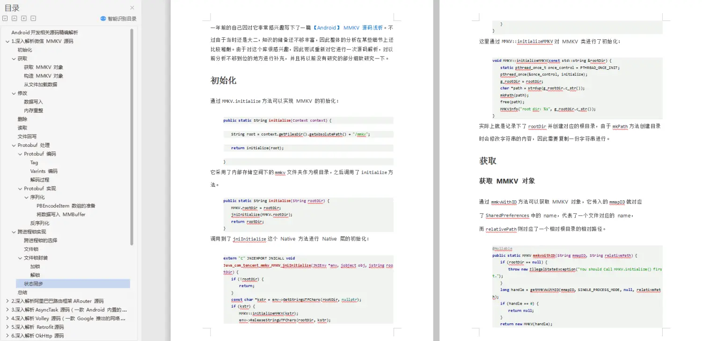Click the 获取 MMKV 对象 subheading
The width and height of the screenshot is (702, 341).
click(507, 181)
